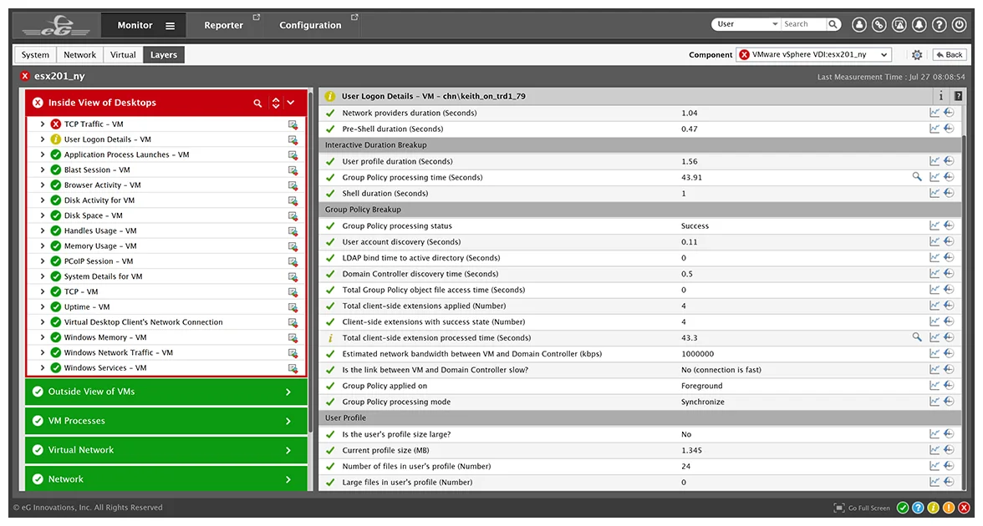Screen dimensions: 983x526
Task: Click the yellow info status icon in footer
Action: [x=934, y=508]
